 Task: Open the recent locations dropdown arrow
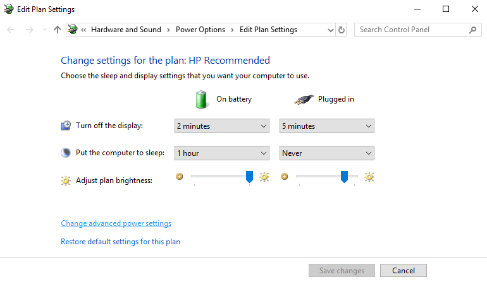tap(44, 30)
